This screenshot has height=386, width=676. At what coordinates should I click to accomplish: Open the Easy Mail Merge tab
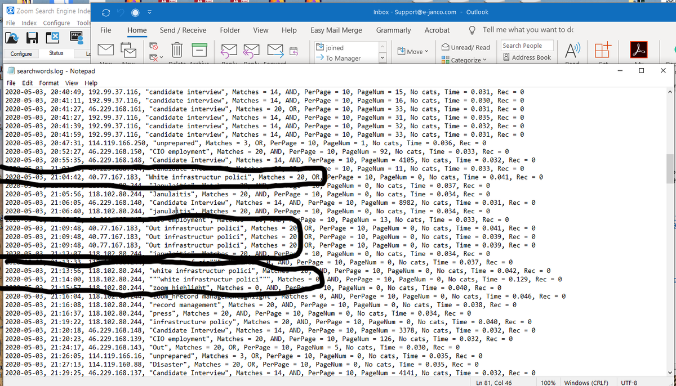[x=336, y=30]
